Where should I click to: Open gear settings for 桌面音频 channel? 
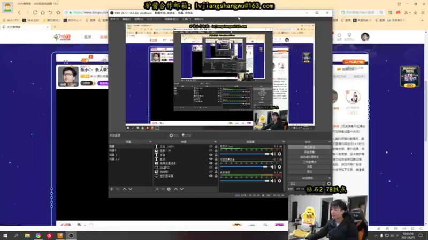pos(279,181)
